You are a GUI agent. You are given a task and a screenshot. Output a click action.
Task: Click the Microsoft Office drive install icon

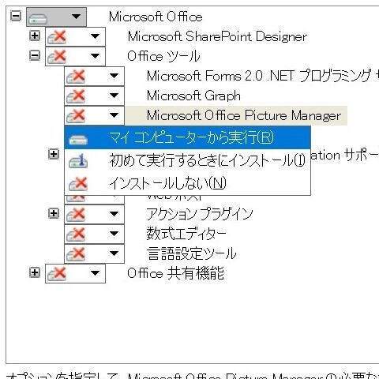point(38,18)
